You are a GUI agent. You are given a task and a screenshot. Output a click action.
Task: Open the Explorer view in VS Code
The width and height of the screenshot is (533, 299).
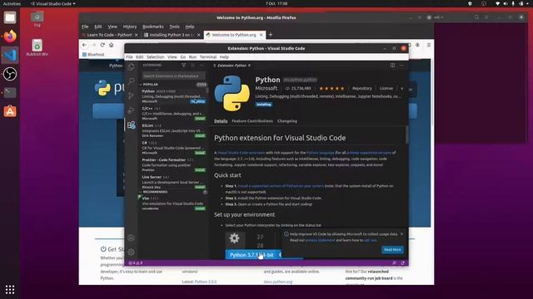(131, 66)
